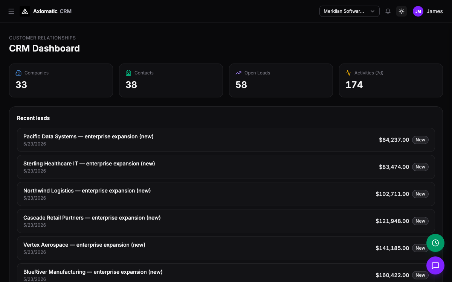The height and width of the screenshot is (282, 452).
Task: Click New badge on Pacific Data Systems row
Action: tap(420, 140)
